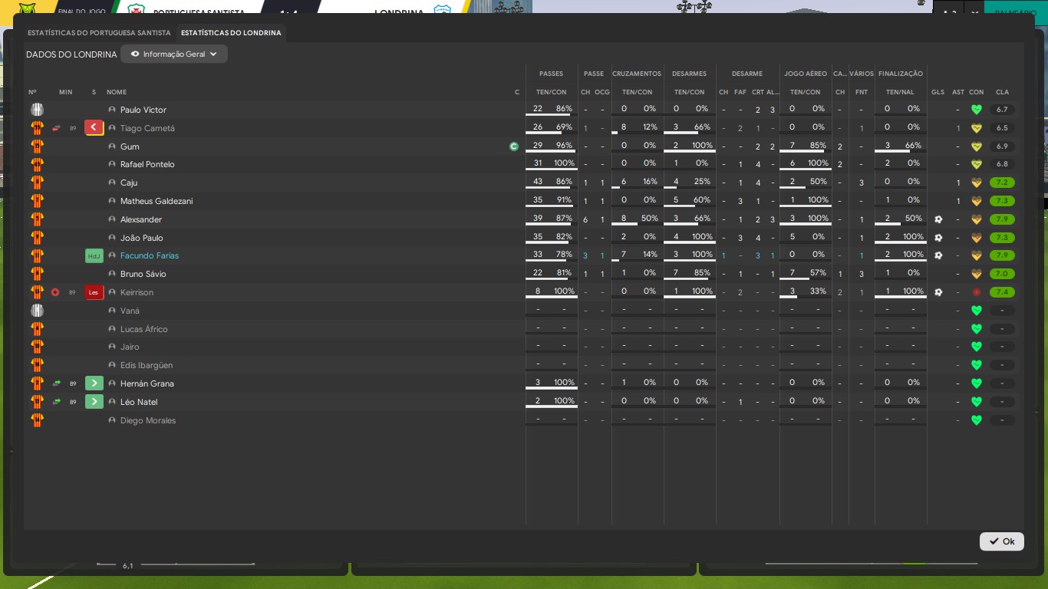This screenshot has height=589, width=1048.
Task: Sort by the CRUZAMENTOS TEN/CON column
Action: pyautogui.click(x=637, y=92)
